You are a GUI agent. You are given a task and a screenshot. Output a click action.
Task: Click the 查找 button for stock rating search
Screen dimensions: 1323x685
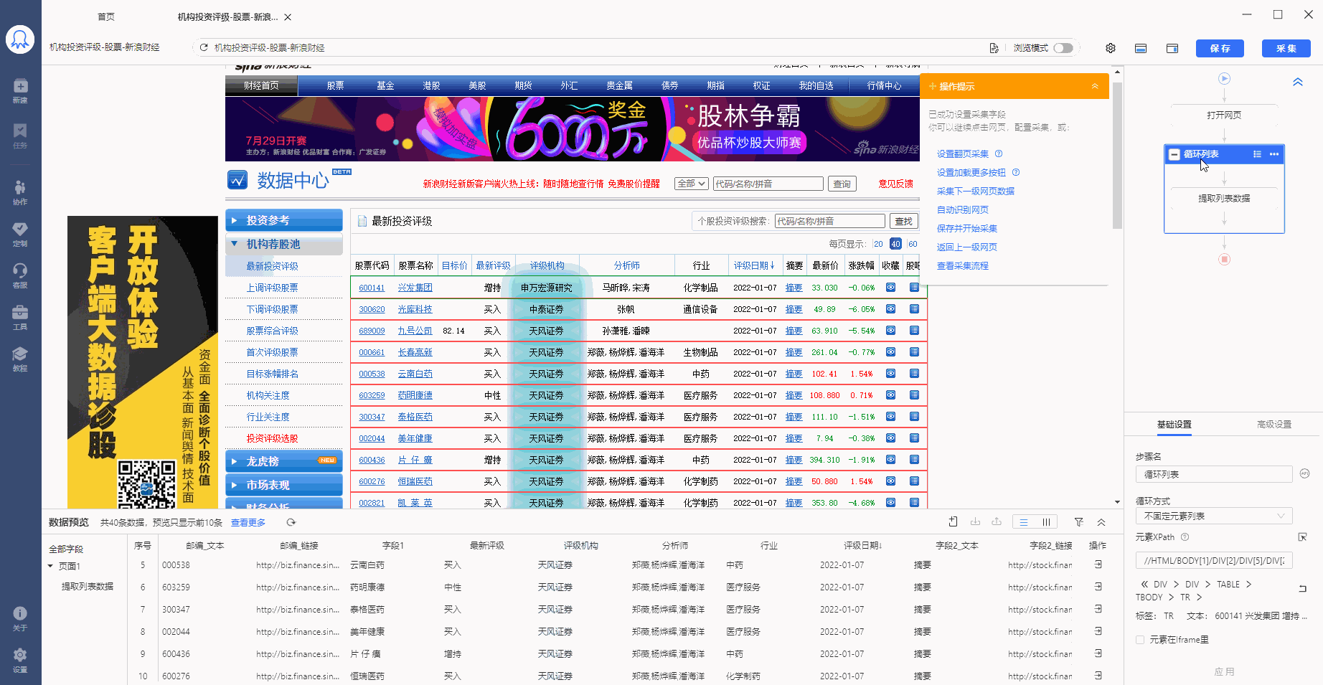(x=904, y=221)
